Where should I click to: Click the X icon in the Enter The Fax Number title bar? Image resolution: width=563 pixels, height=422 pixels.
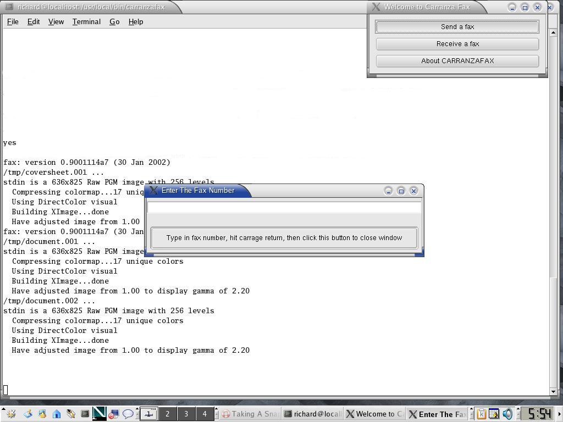click(x=153, y=190)
